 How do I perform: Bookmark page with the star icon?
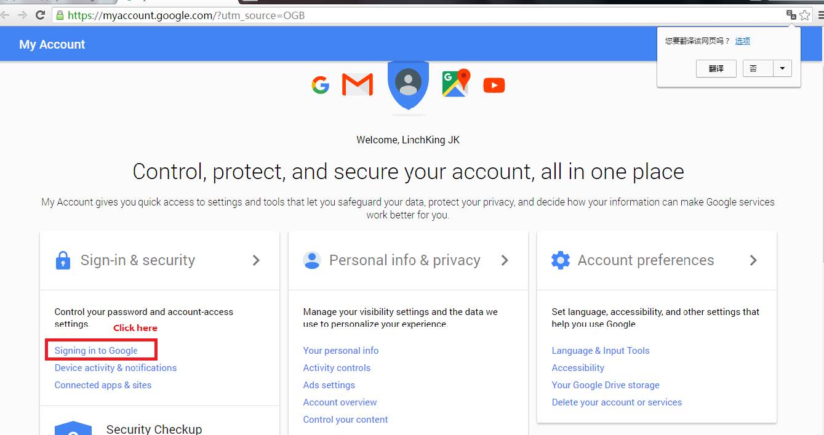click(805, 15)
